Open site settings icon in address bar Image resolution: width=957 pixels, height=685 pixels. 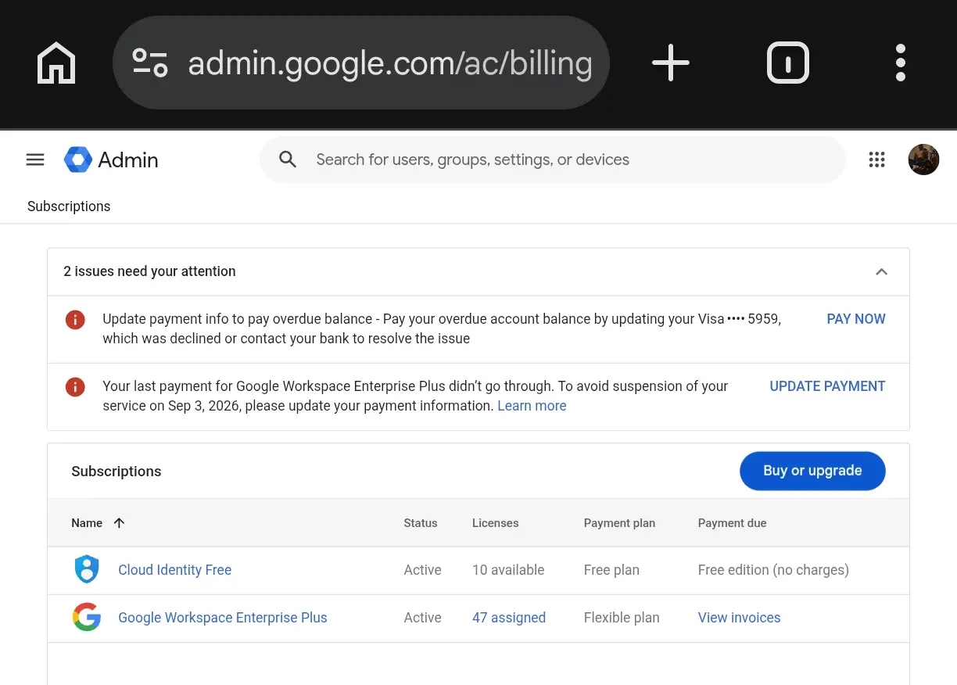point(150,63)
